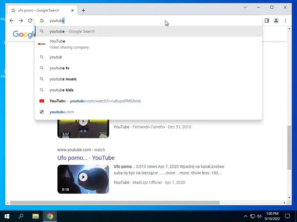Close the 'ufo porno - Google Search' tab
Viewport: 297px width, 222px height.
click(x=72, y=10)
